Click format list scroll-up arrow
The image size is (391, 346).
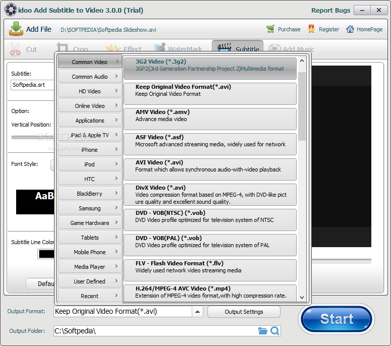coord(302,61)
